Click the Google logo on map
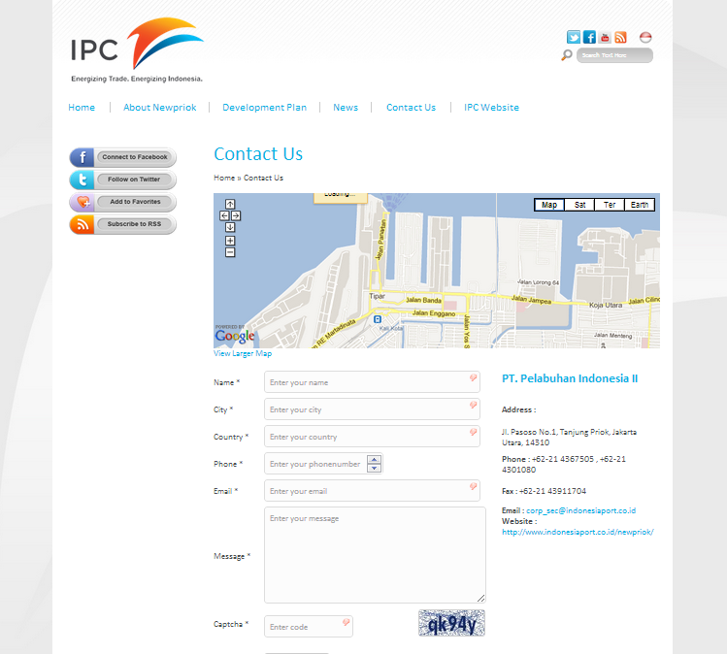Image resolution: width=727 pixels, height=654 pixels. (x=235, y=335)
